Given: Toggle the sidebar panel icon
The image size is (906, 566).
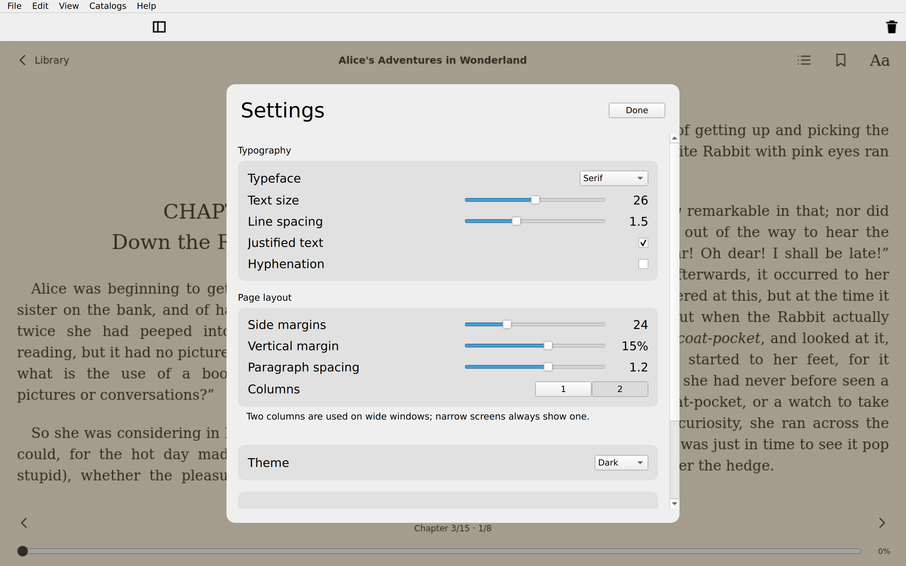Looking at the screenshot, I should point(159,27).
